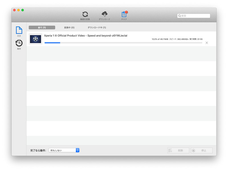Click the green zoom window button
The height and width of the screenshot is (171, 228).
tap(23, 10)
